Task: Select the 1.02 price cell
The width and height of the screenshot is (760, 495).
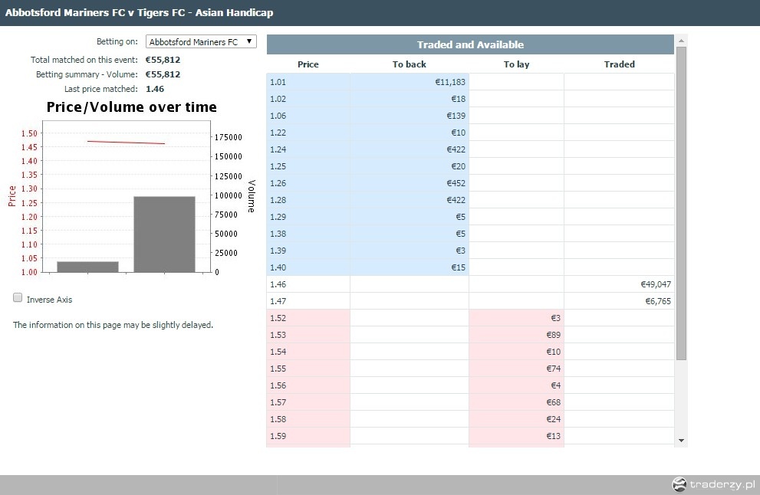Action: [x=308, y=99]
